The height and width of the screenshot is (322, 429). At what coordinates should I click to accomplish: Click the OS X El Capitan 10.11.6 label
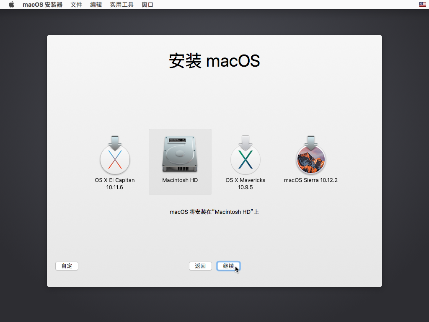pyautogui.click(x=115, y=184)
